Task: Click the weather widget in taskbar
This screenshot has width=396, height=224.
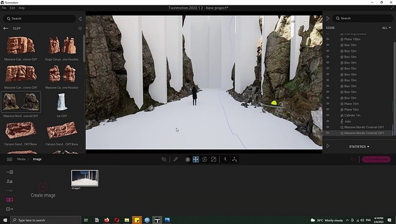Action: pyautogui.click(x=327, y=220)
